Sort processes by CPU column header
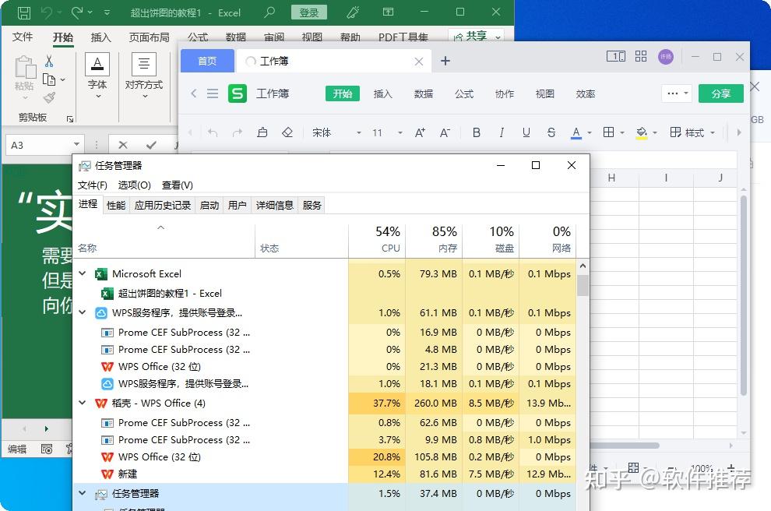Viewport: 771px width, 511px height. [377, 239]
